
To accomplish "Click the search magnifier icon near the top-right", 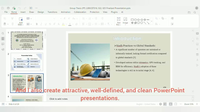I will pyautogui.click(x=195, y=12).
